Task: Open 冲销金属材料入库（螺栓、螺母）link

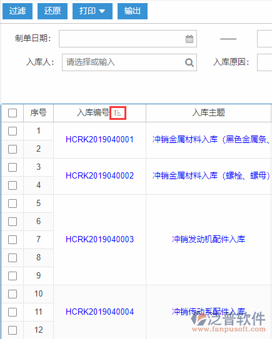Action: [x=211, y=176]
